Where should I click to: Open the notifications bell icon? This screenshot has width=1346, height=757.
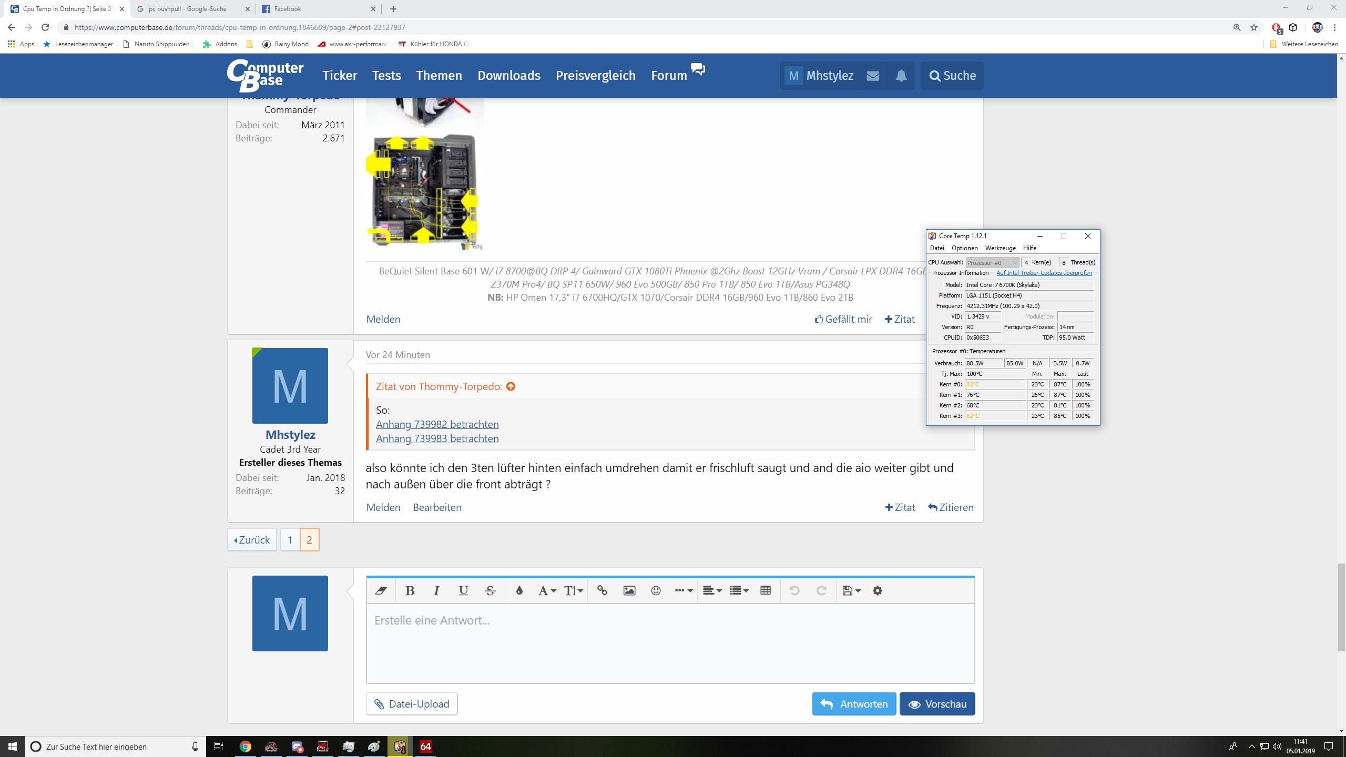click(901, 76)
